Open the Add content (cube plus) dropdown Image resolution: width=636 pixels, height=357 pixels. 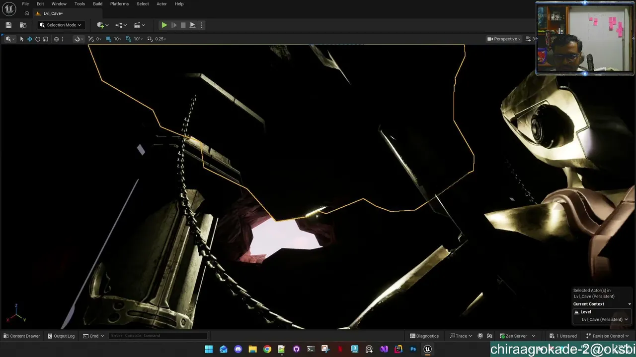103,25
